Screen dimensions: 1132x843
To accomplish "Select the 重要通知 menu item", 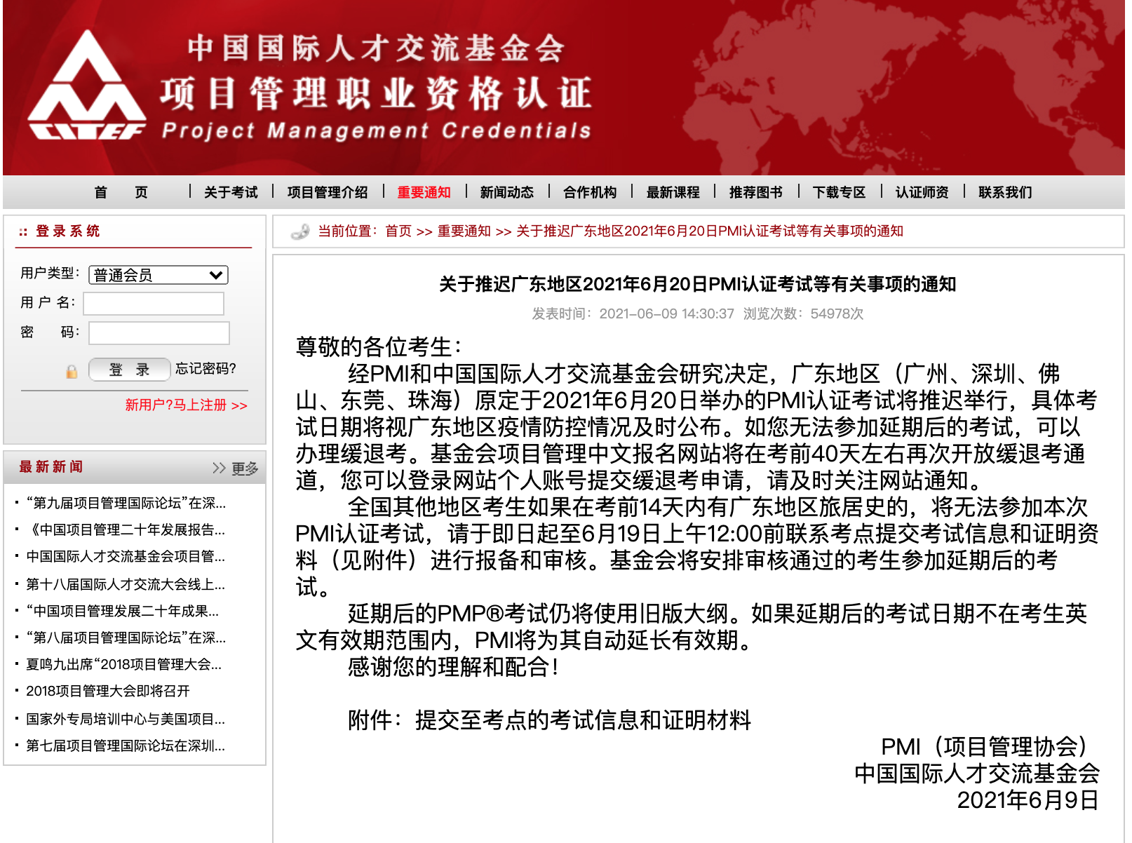I will 424,192.
